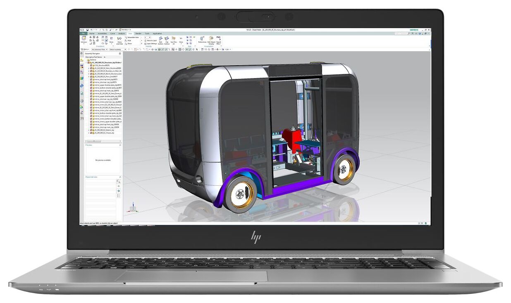Select the mirror_strut rear cap_stp26074 row
This screenshot has height=303, width=511.
tap(103, 82)
